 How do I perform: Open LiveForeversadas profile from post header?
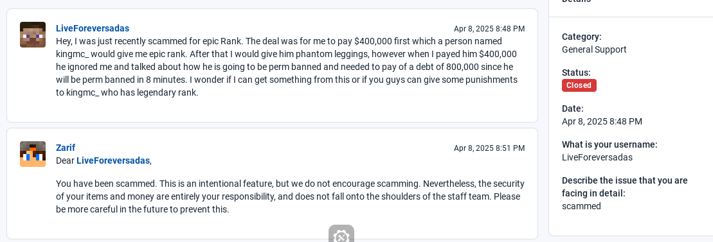93,28
